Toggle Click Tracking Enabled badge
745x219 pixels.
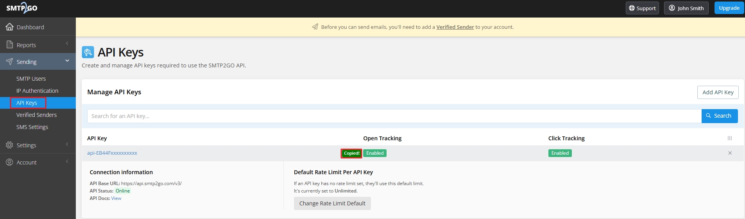pos(560,153)
